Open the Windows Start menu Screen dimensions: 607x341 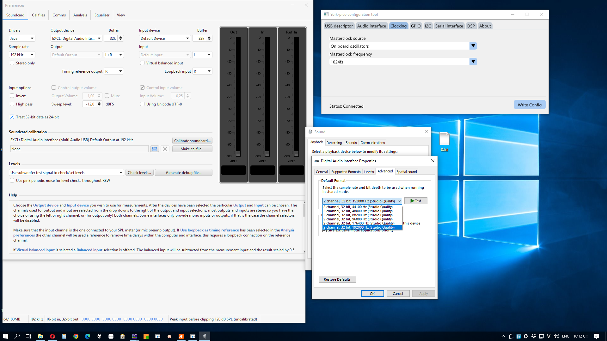pos(5,336)
